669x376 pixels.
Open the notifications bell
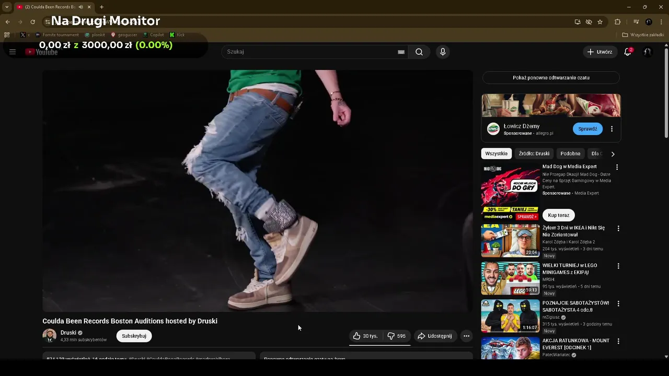tap(628, 52)
